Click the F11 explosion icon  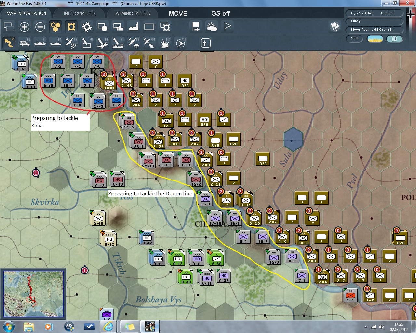(165, 43)
